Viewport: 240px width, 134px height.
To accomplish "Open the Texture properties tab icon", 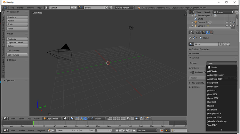I will click(x=211, y=33).
